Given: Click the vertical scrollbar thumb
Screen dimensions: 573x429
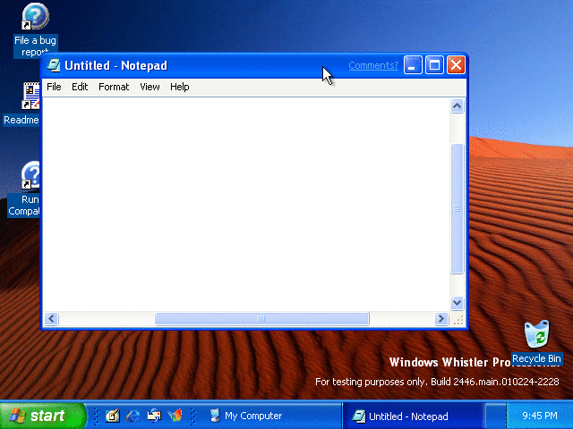Looking at the screenshot, I should pyautogui.click(x=457, y=208).
